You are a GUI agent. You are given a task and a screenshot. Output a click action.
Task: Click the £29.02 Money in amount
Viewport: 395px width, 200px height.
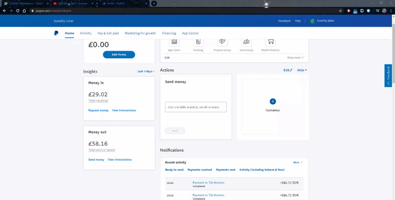pyautogui.click(x=98, y=94)
